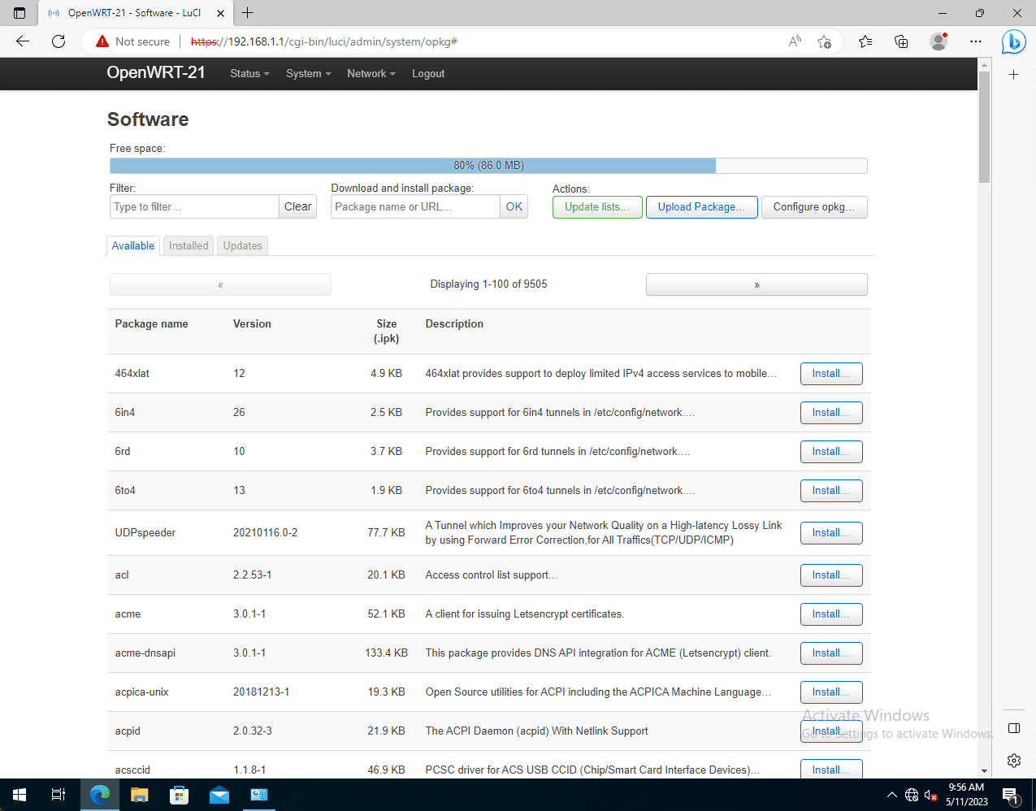The width and height of the screenshot is (1036, 811).
Task: Click the acme-dnsapi package name
Action: coord(145,653)
